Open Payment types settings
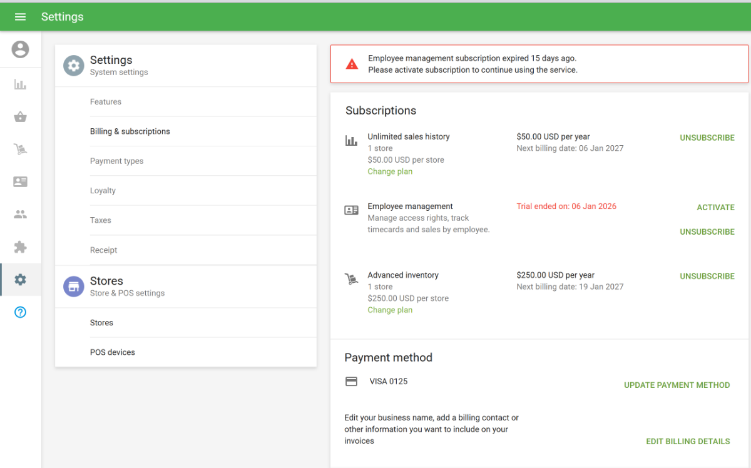Screen dimensions: 751x468 click(x=116, y=161)
